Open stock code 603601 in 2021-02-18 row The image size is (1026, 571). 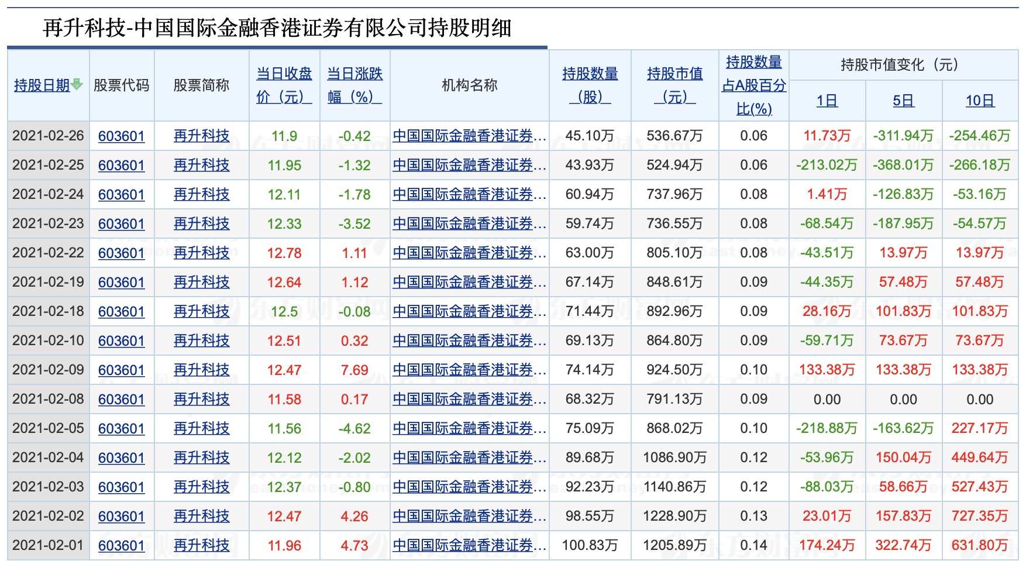point(121,312)
